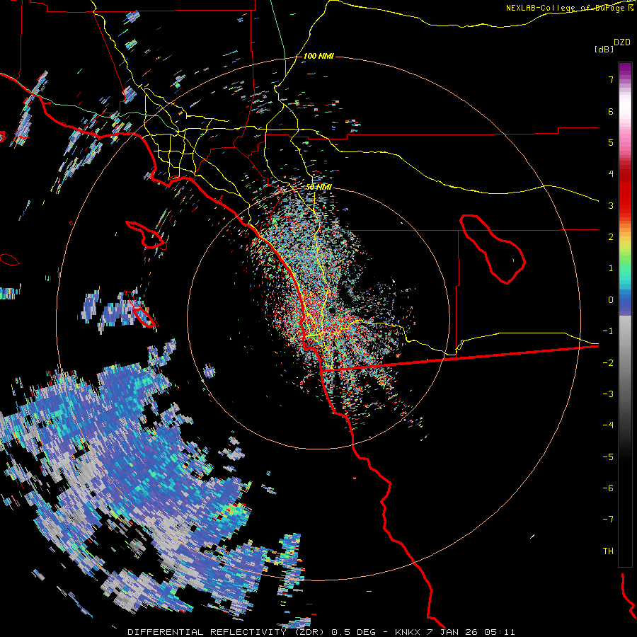Image resolution: width=637 pixels, height=637 pixels.
Task: Click the DIFFERENTIAL REFLECTIVITY (ZDR) caption text
Action: click(x=226, y=632)
